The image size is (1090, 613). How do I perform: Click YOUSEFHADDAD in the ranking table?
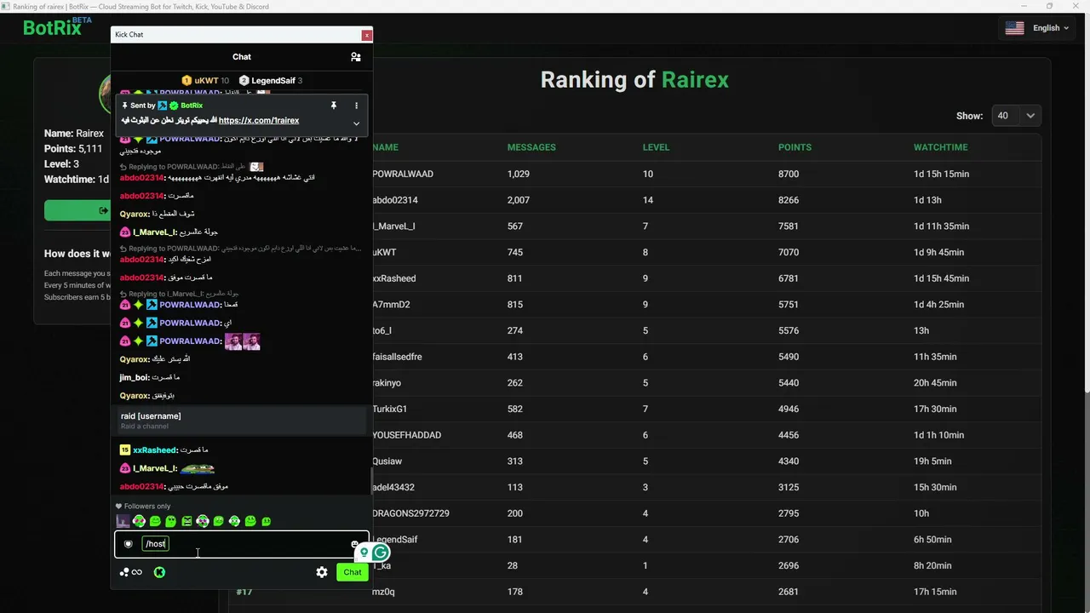coord(407,435)
